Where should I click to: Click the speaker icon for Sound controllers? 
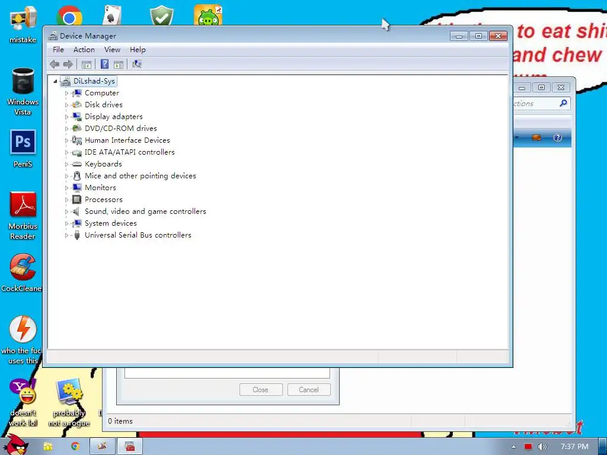[76, 212]
